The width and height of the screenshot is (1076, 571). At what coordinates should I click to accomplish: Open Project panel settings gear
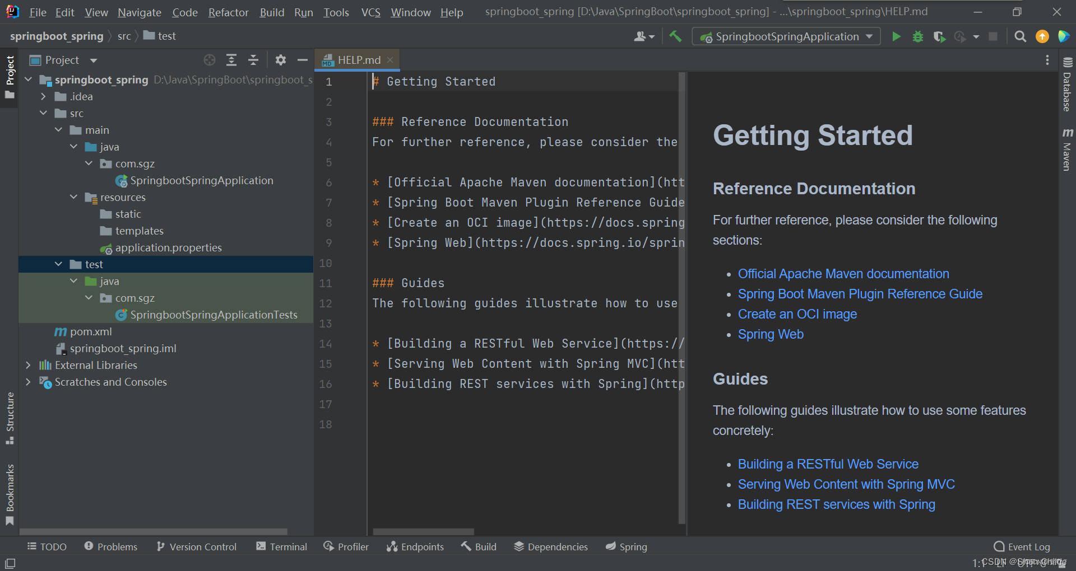point(281,60)
